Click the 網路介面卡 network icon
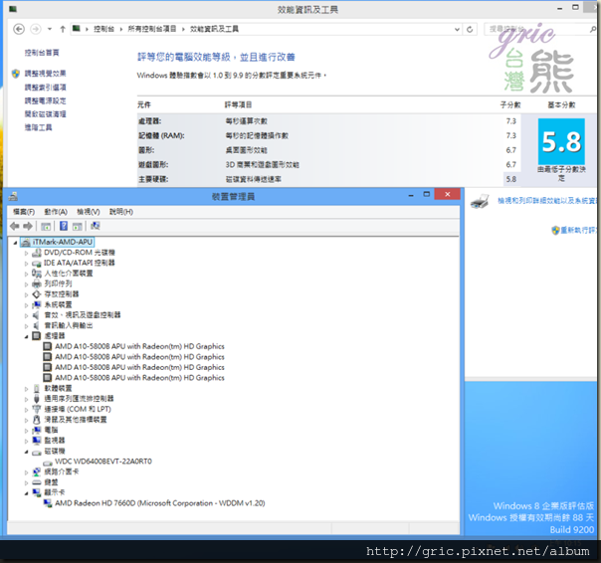 coord(37,471)
